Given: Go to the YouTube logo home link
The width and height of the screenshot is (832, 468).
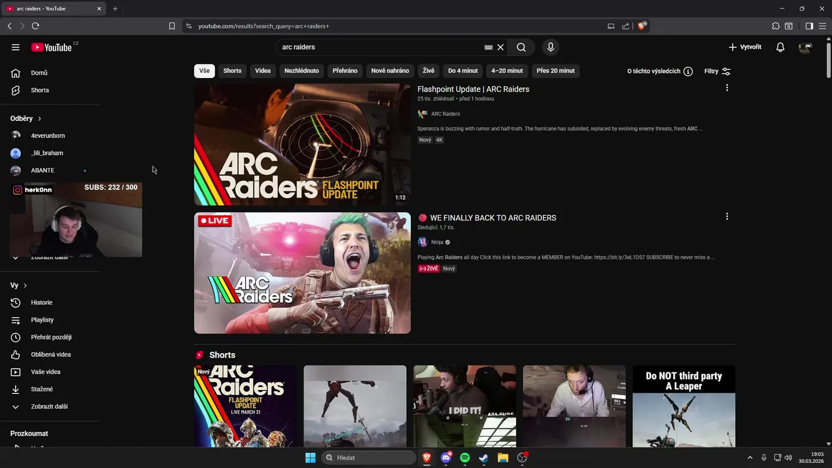Looking at the screenshot, I should click(x=51, y=47).
